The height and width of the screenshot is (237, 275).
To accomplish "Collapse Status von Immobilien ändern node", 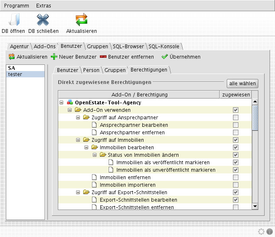I will click(94, 155).
